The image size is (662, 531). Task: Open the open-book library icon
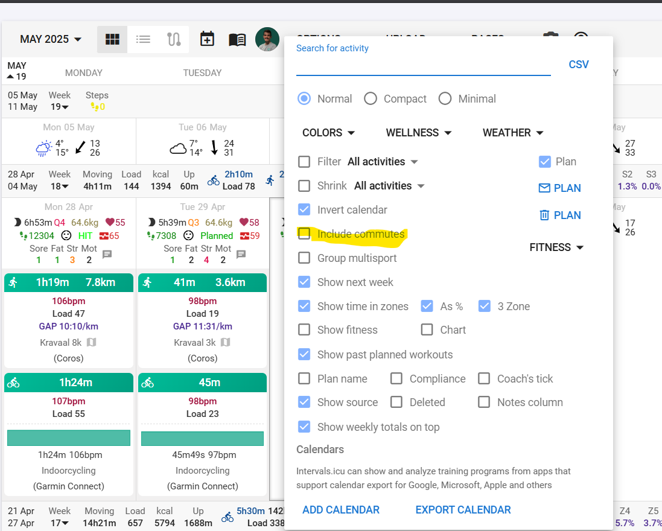pos(237,40)
